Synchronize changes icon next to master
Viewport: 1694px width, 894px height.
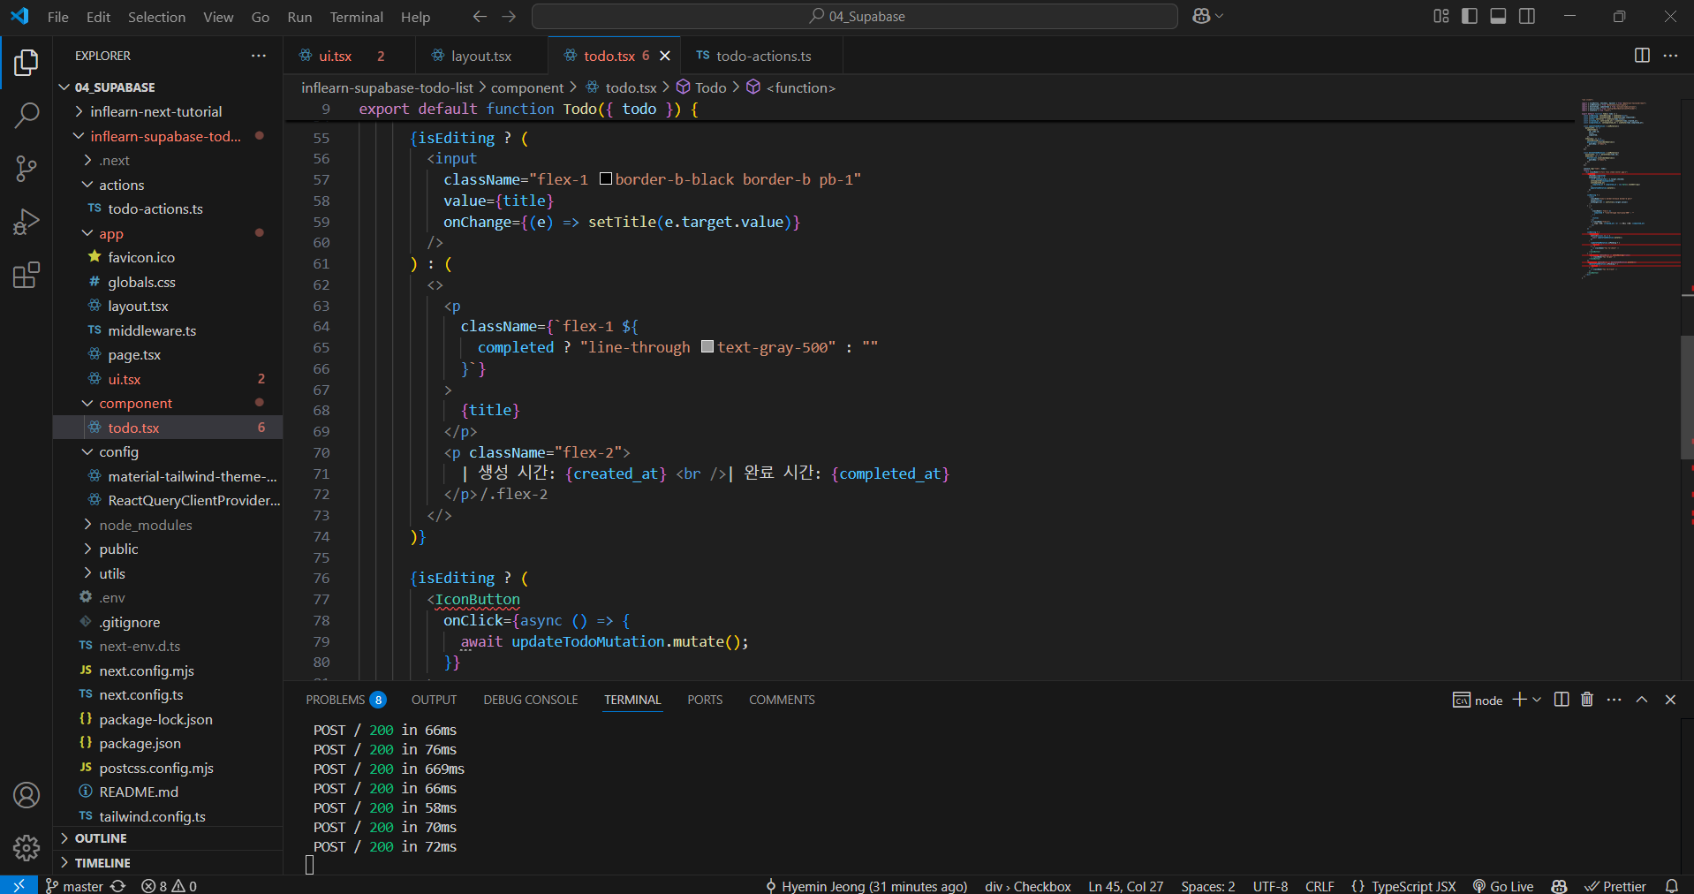[x=118, y=885]
